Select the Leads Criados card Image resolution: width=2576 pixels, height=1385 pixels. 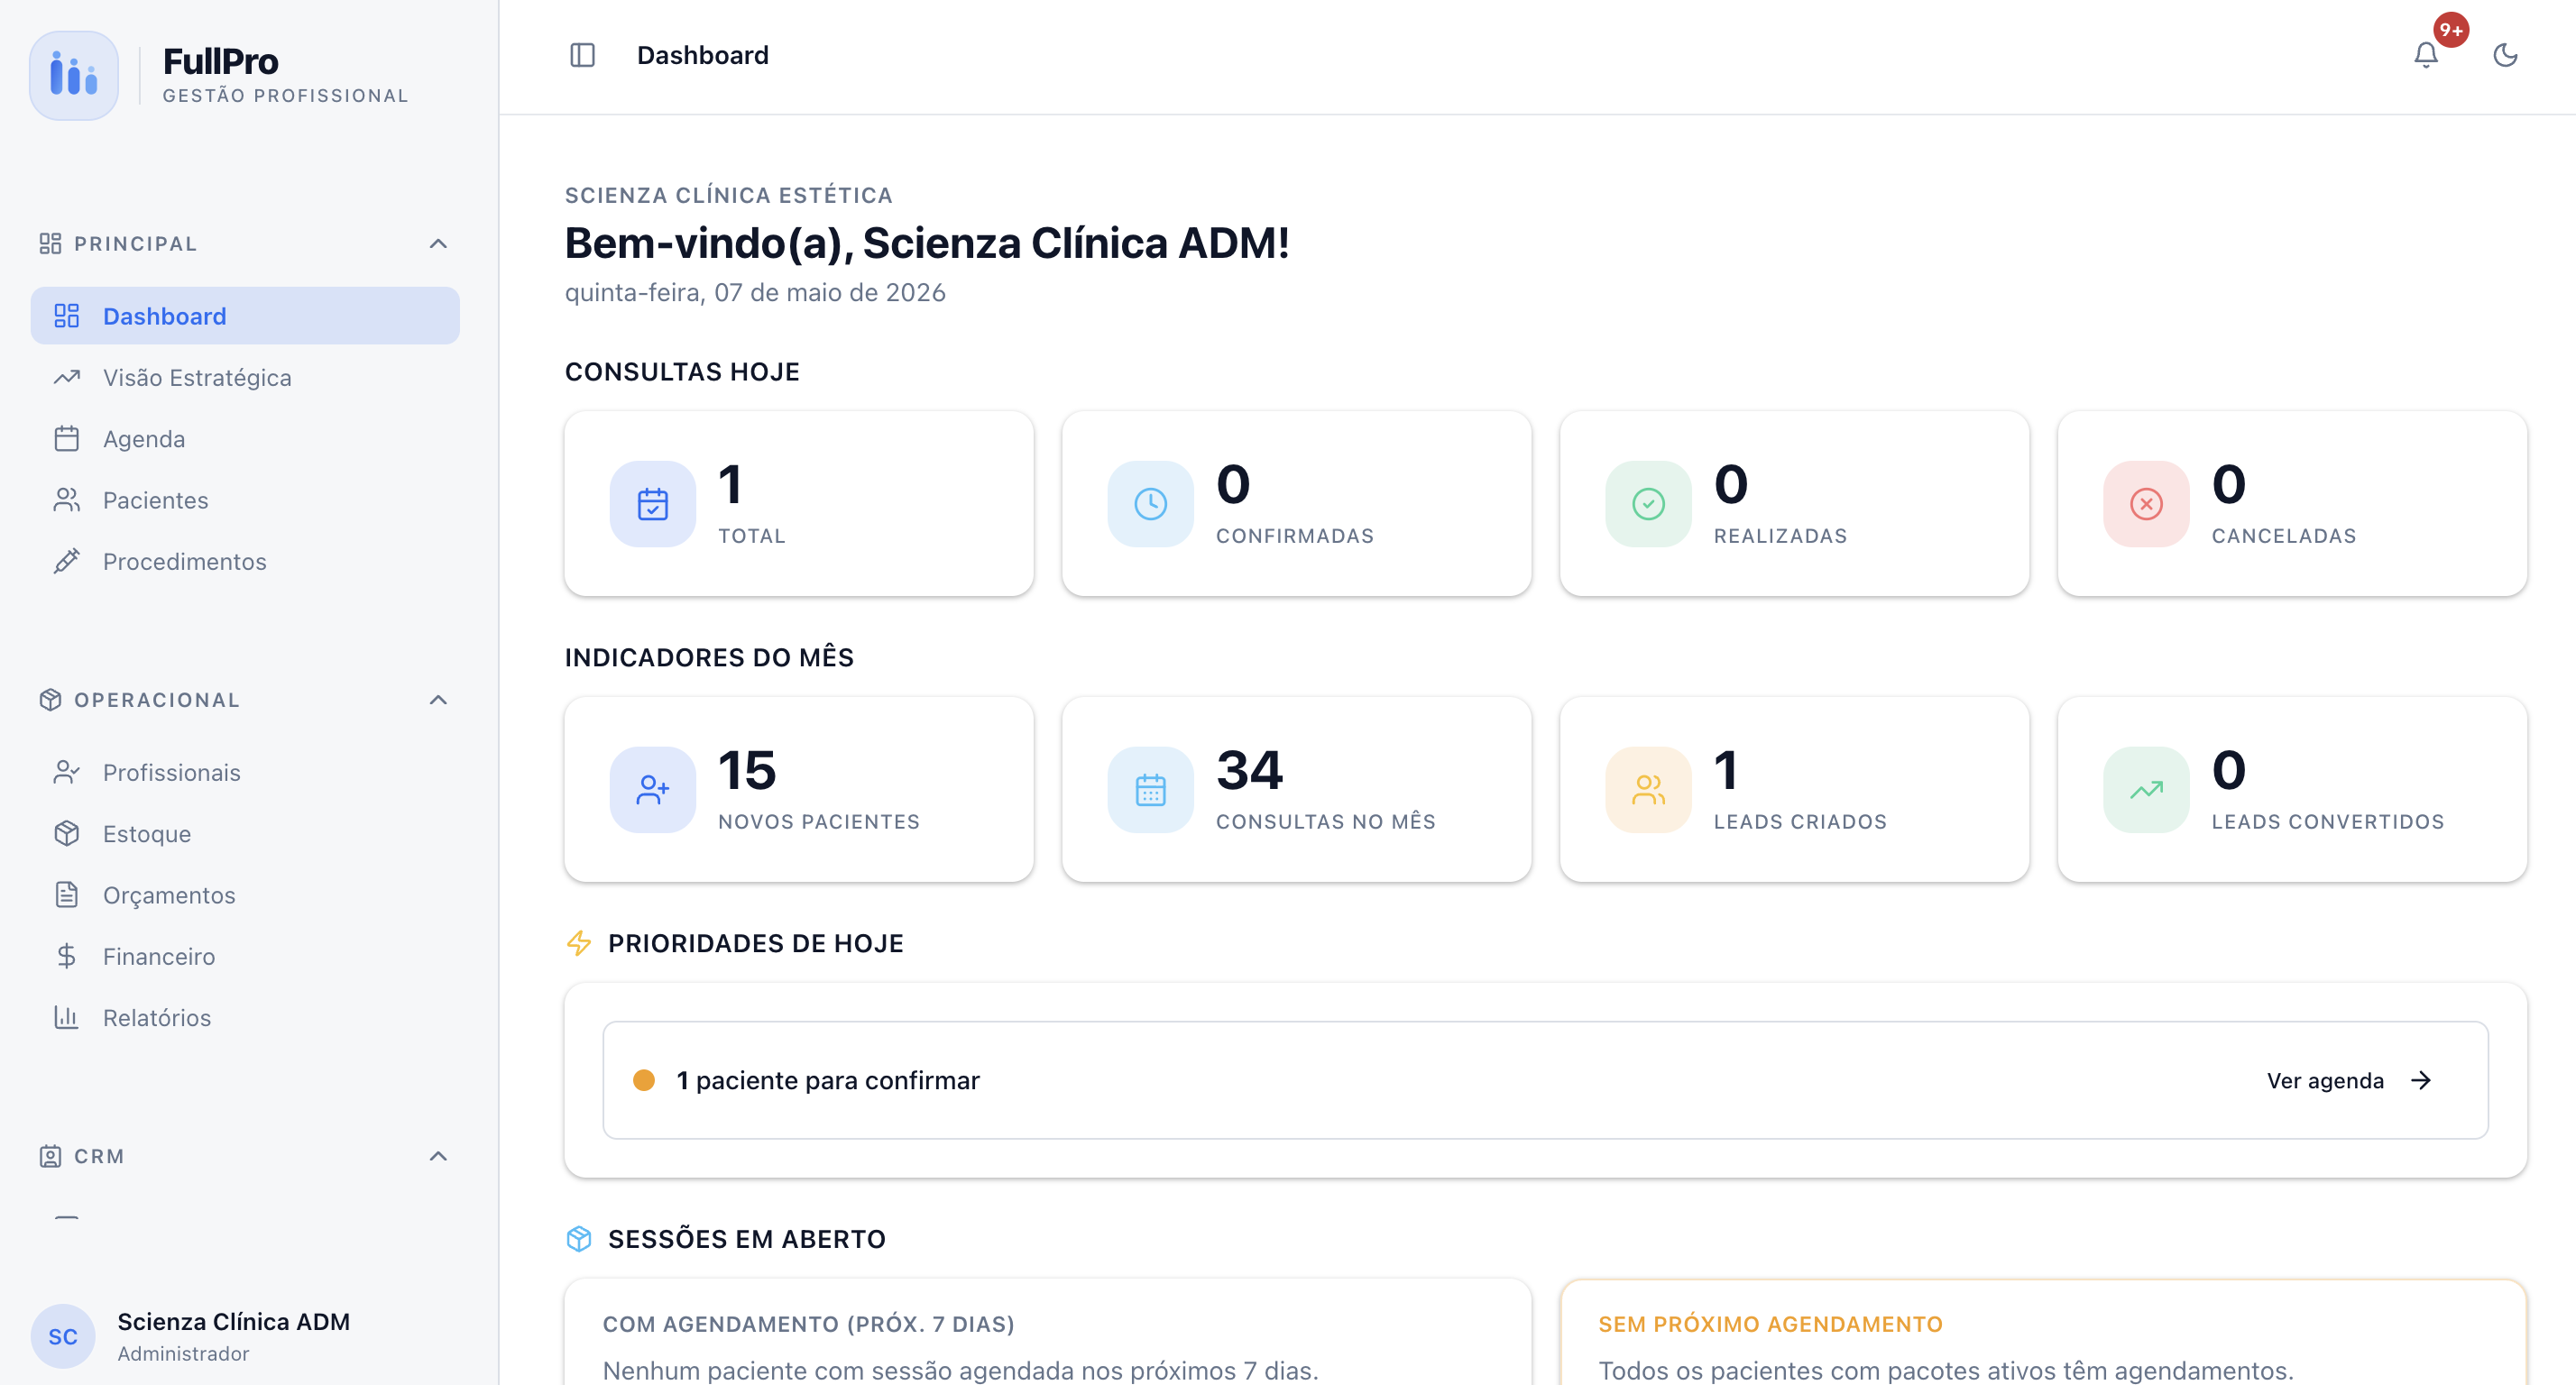[1795, 790]
